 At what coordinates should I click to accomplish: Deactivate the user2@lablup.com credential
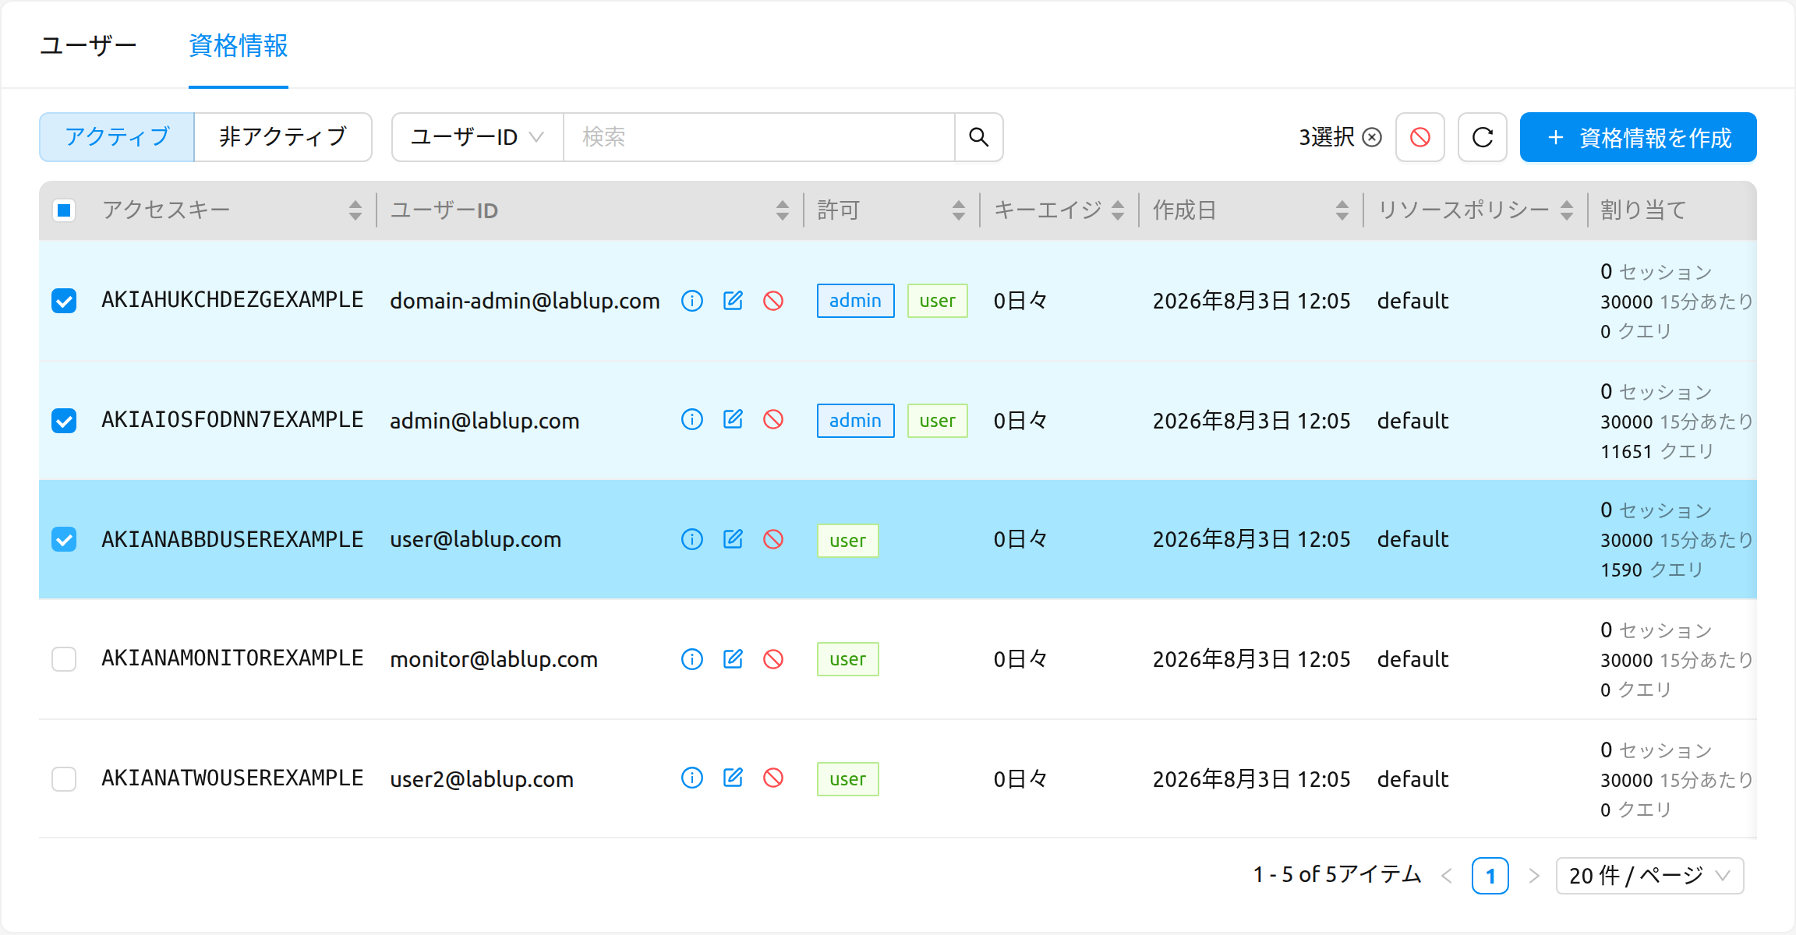pos(773,778)
